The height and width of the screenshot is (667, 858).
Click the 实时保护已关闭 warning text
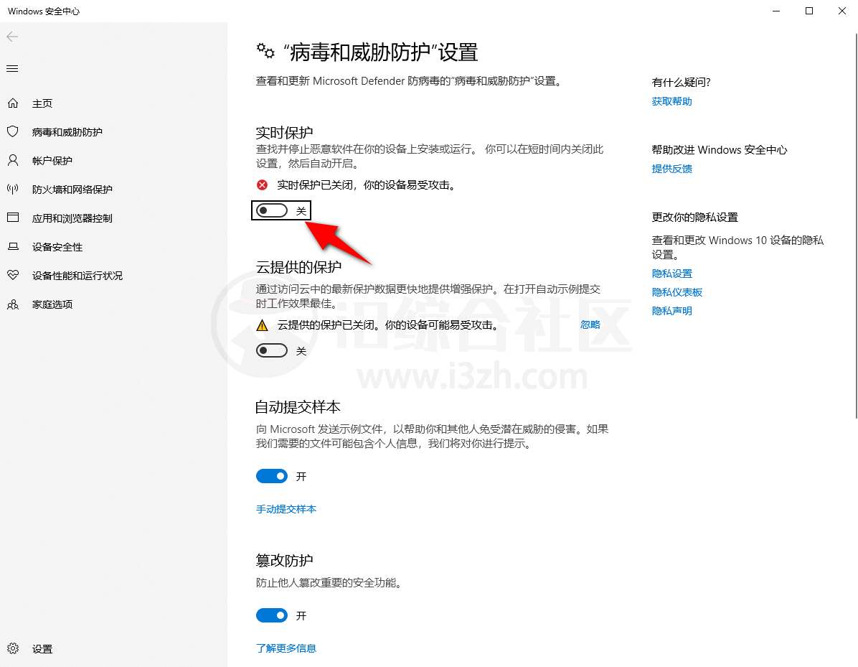(x=366, y=185)
